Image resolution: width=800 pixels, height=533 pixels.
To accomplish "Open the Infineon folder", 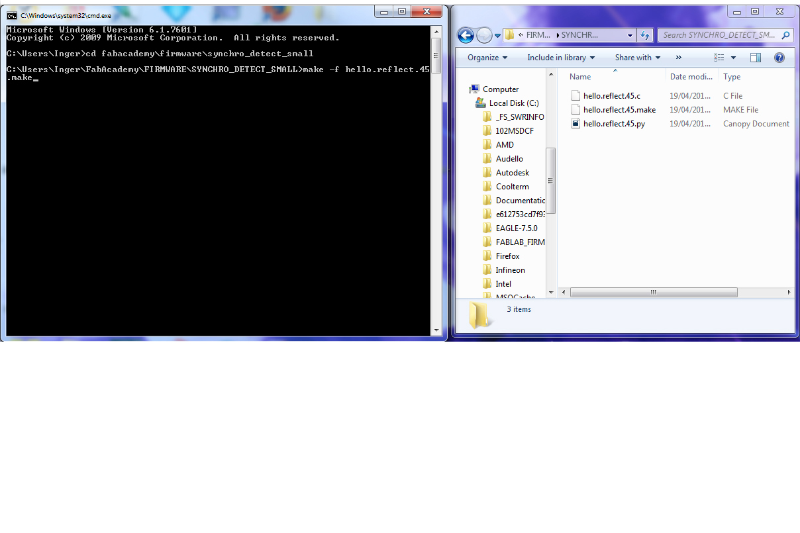I will pos(510,270).
